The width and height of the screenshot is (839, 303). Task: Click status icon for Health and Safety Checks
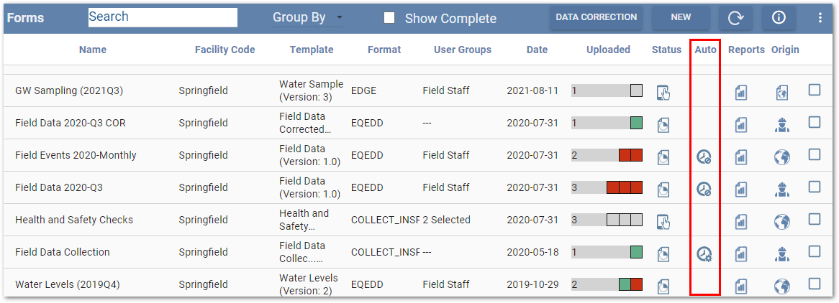point(663,221)
